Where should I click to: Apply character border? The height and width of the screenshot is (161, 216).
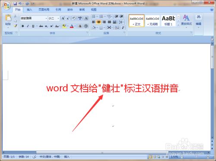(86, 18)
